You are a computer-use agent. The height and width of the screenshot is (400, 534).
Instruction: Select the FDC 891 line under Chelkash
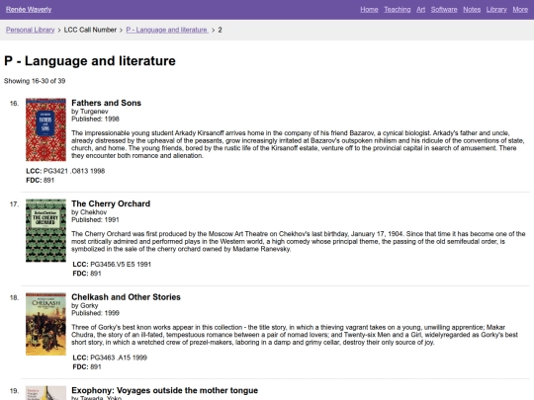(87, 367)
